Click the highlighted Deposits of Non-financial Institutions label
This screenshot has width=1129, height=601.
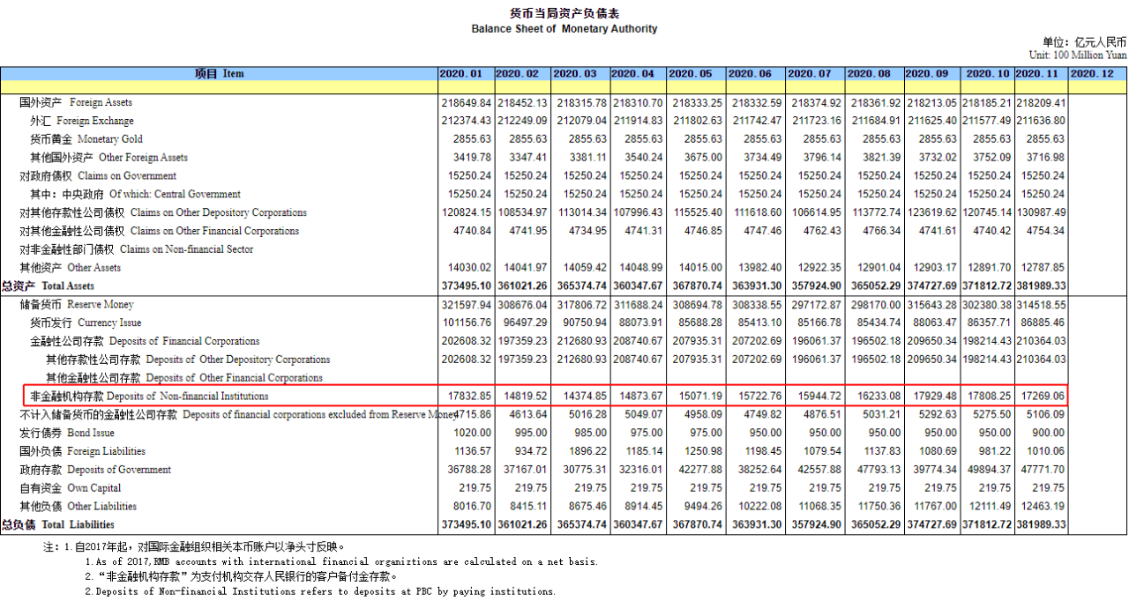pos(149,397)
